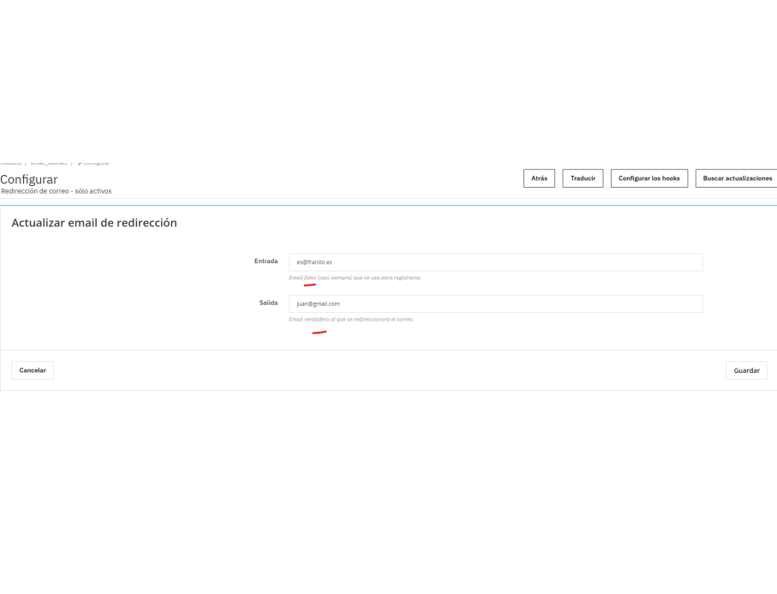Image resolution: width=777 pixels, height=594 pixels.
Task: Focus the Entrada email field
Action: (x=495, y=261)
